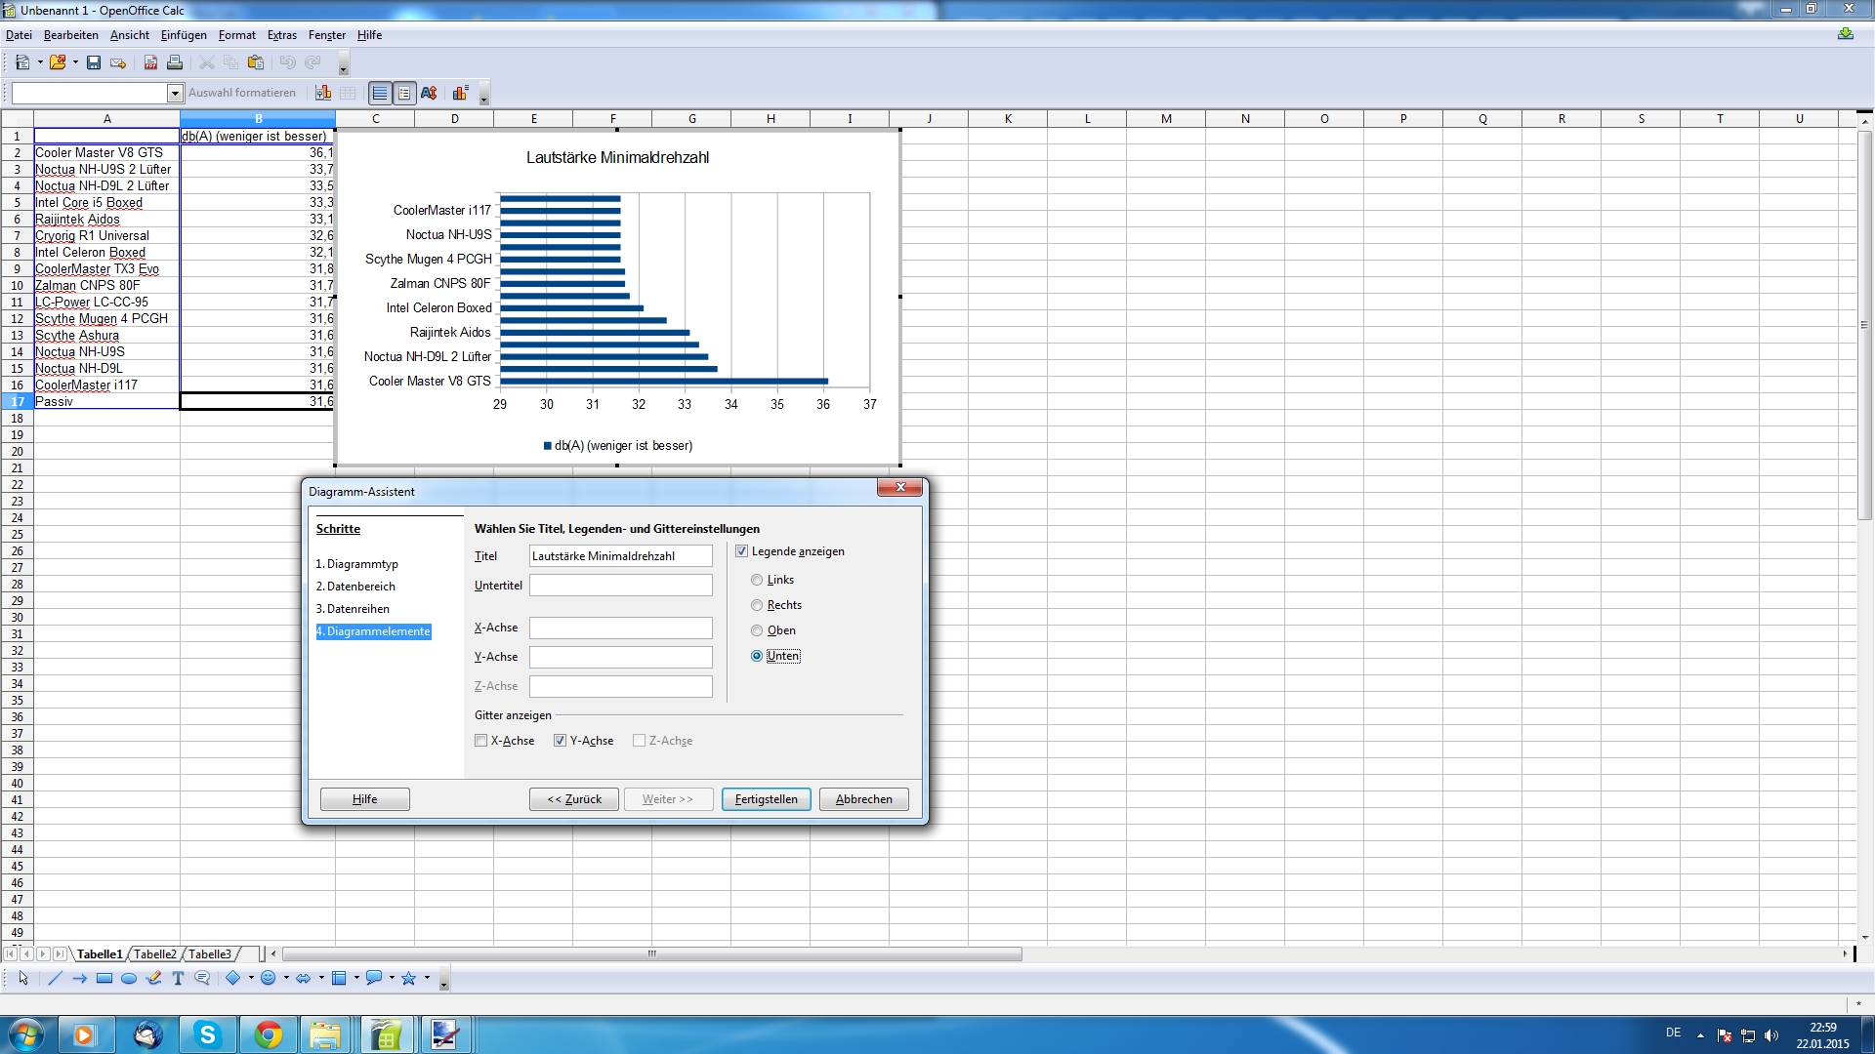Click the Titel input field
The height and width of the screenshot is (1054, 1875).
[x=621, y=556]
